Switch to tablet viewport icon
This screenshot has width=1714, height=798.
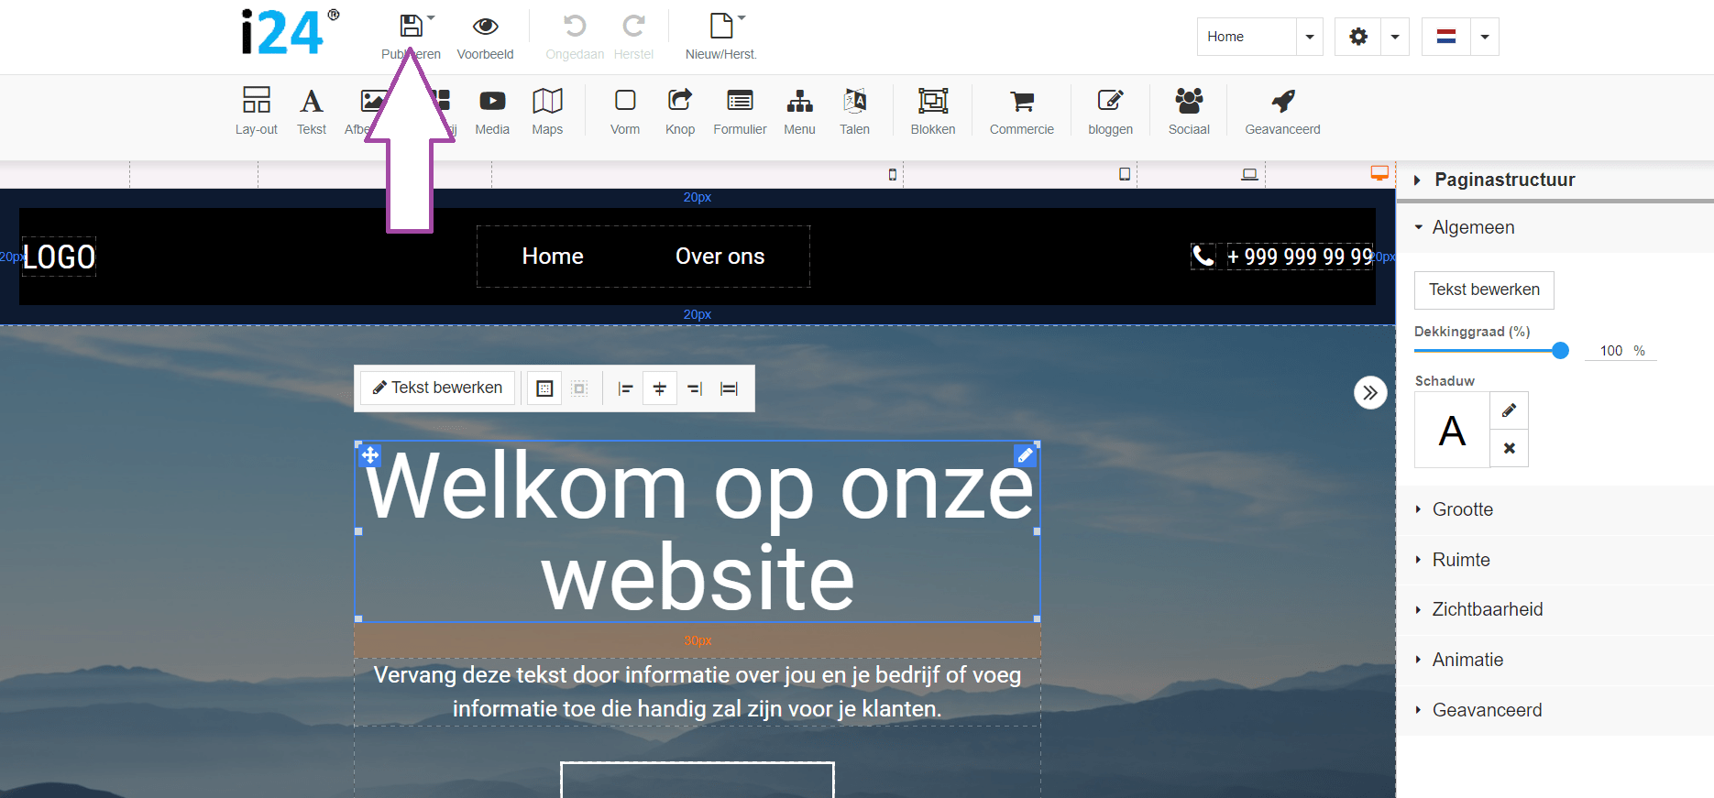point(1125,174)
